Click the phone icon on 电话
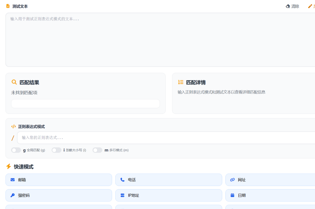Screen dimensions: 315x209 click(x=122, y=180)
